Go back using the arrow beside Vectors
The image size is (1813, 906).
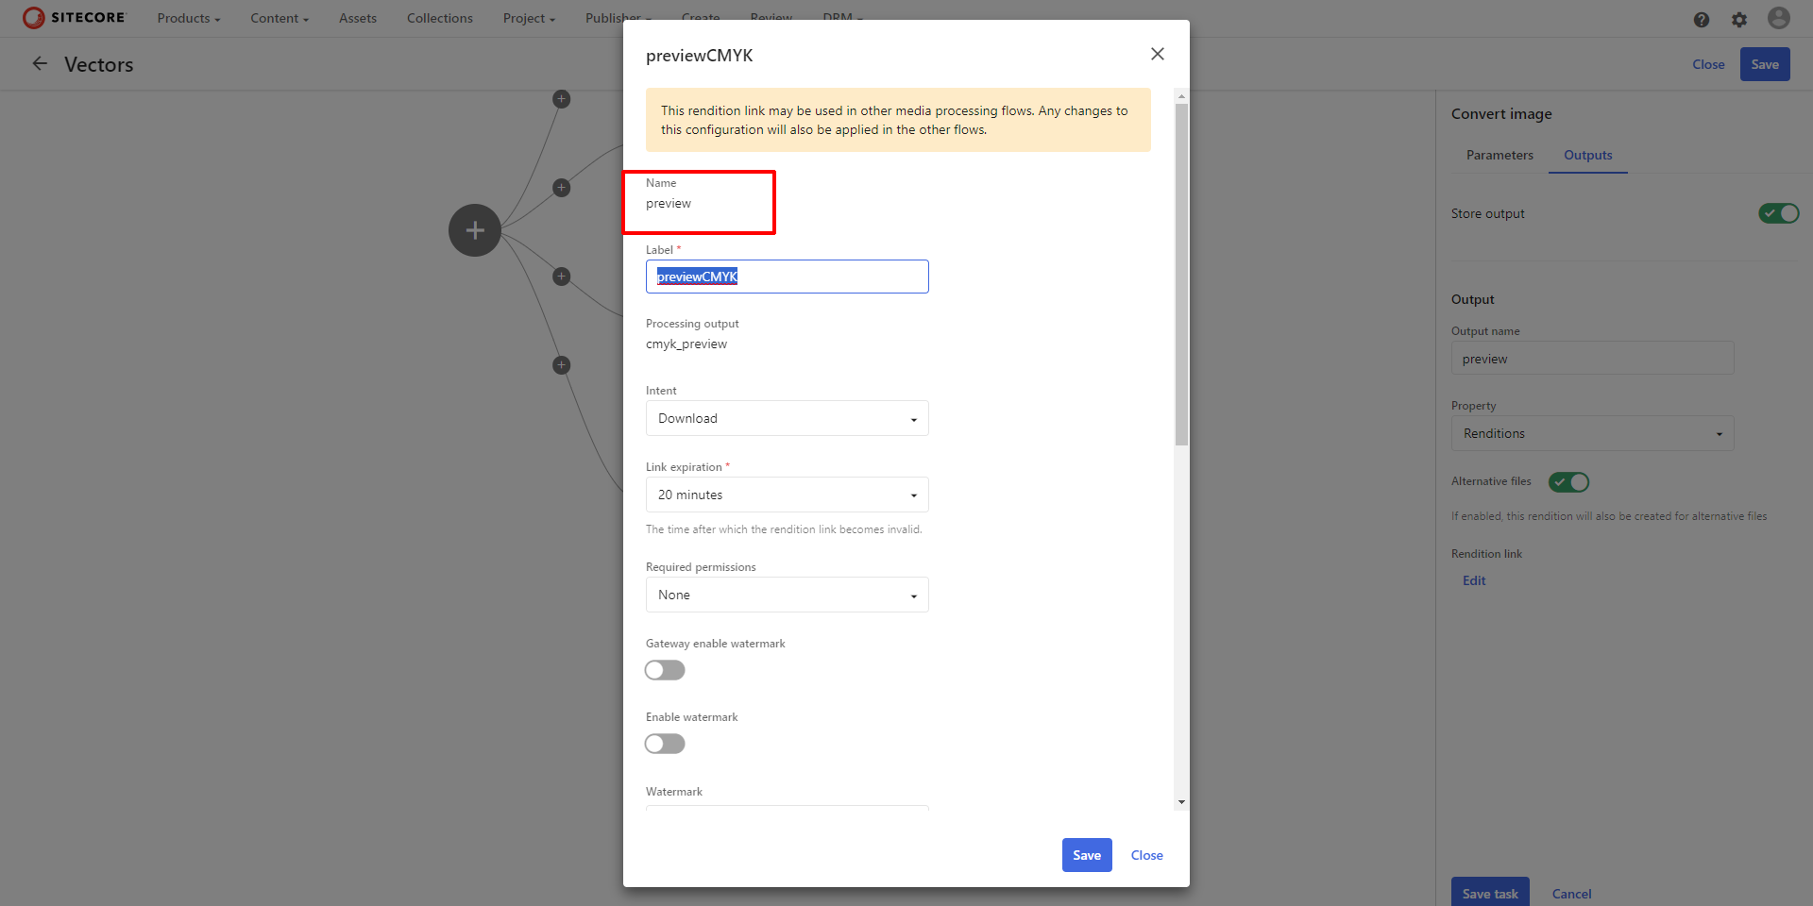[x=40, y=63]
